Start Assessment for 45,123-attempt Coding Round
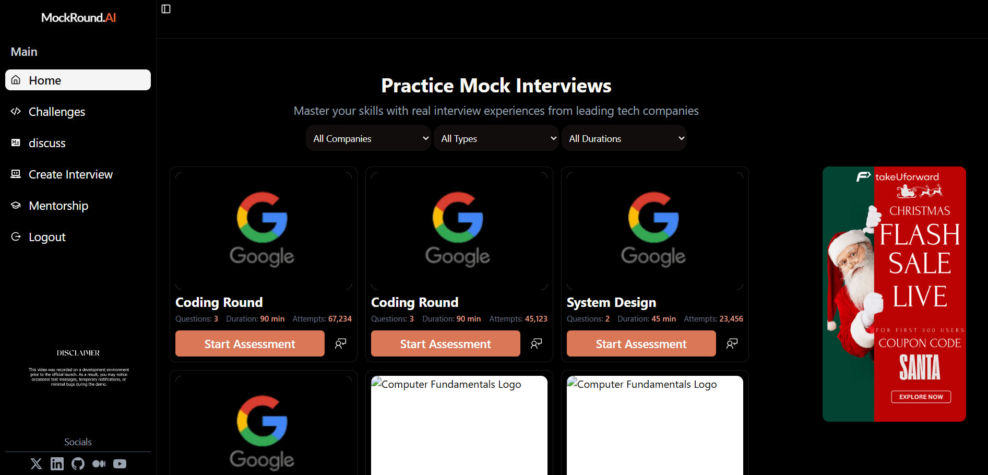Image resolution: width=988 pixels, height=475 pixels. pyautogui.click(x=446, y=343)
